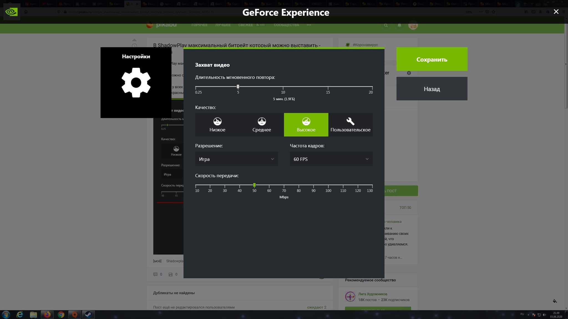Screen dimensions: 568x319
Task: Click the pikabu logo in the browser
Action: tap(161, 25)
